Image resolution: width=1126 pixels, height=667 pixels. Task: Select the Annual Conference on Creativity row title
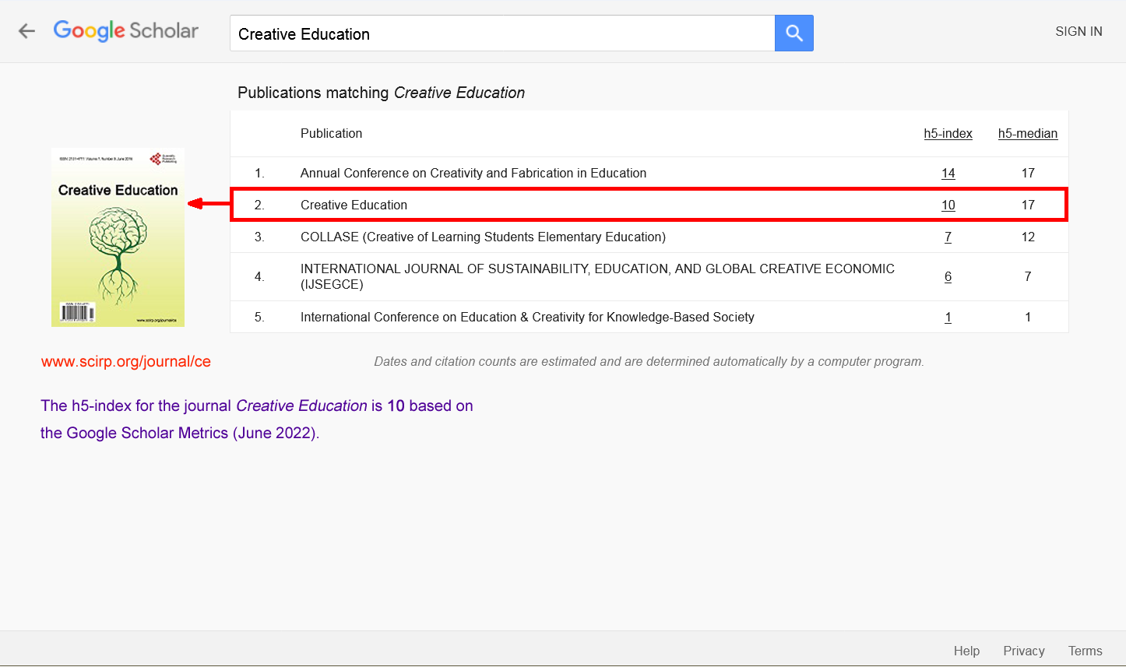point(473,173)
